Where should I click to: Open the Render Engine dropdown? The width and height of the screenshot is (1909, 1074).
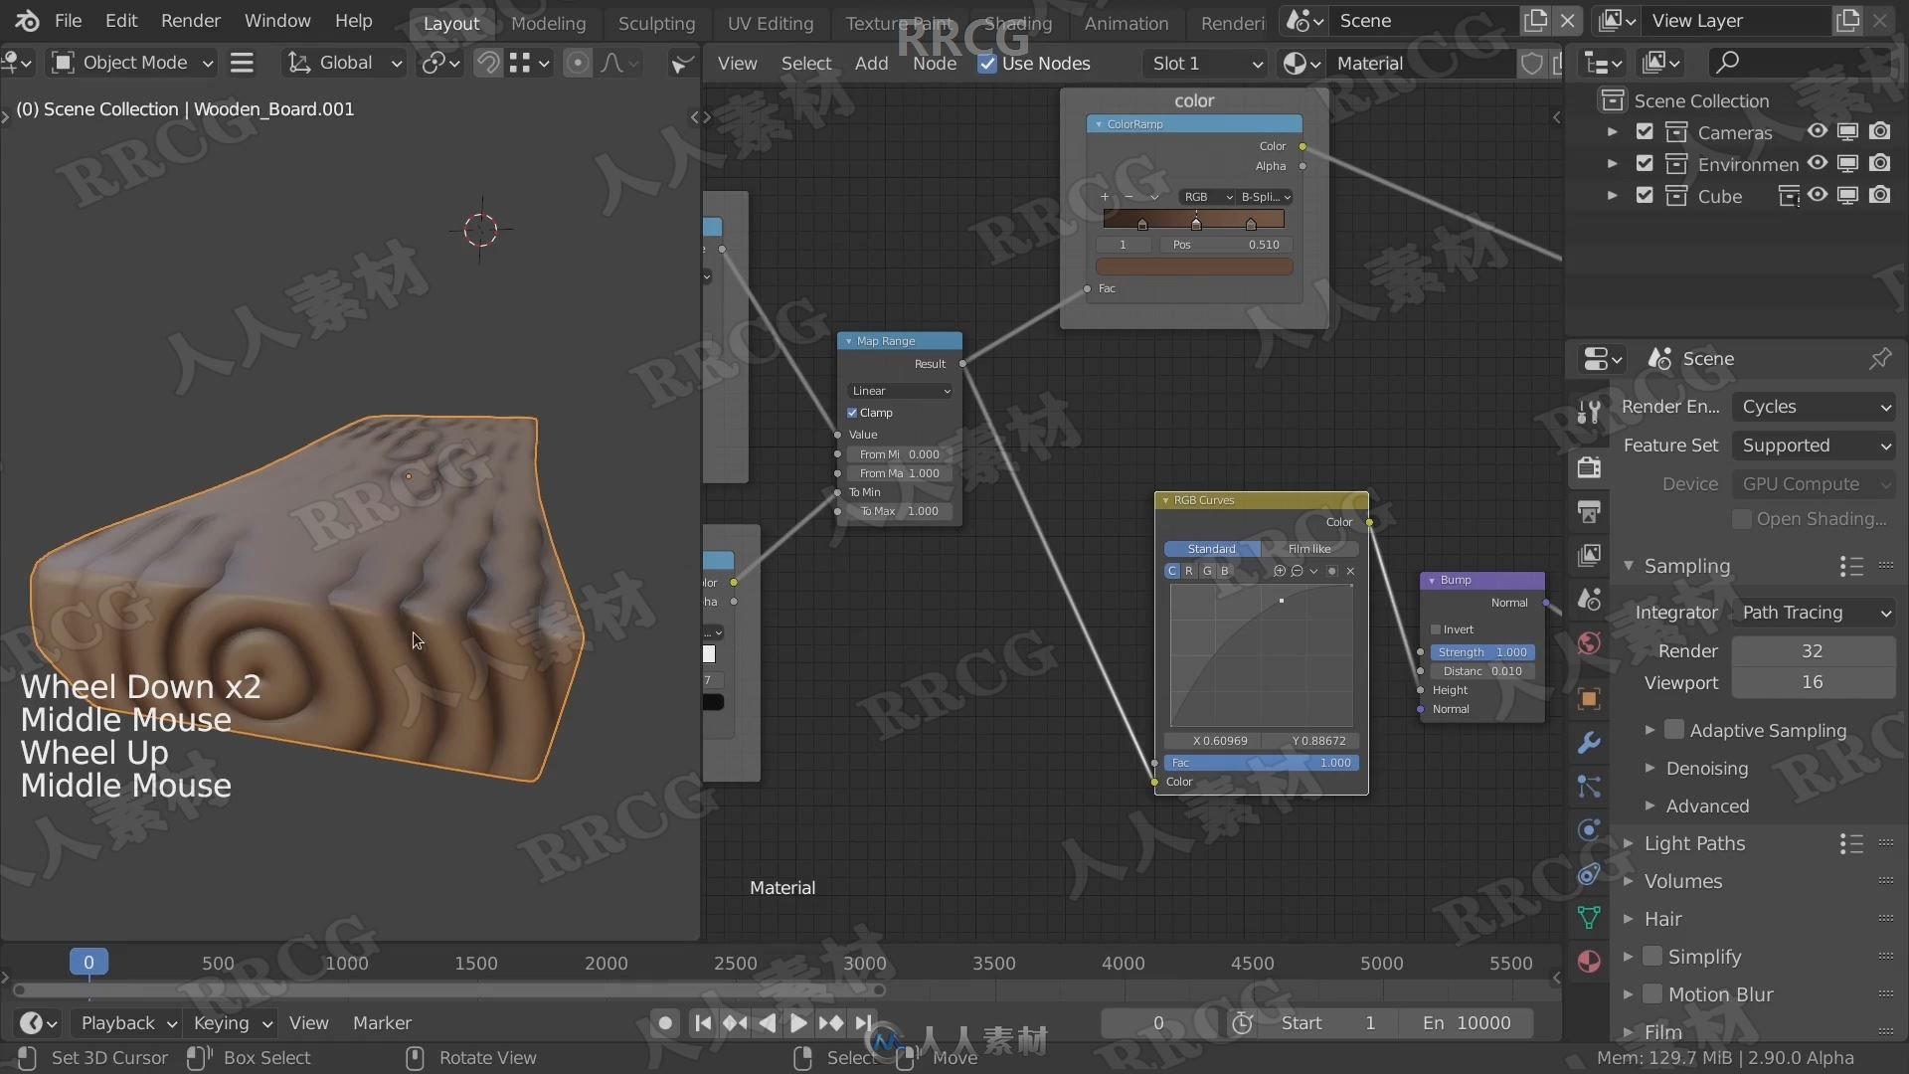coord(1814,405)
